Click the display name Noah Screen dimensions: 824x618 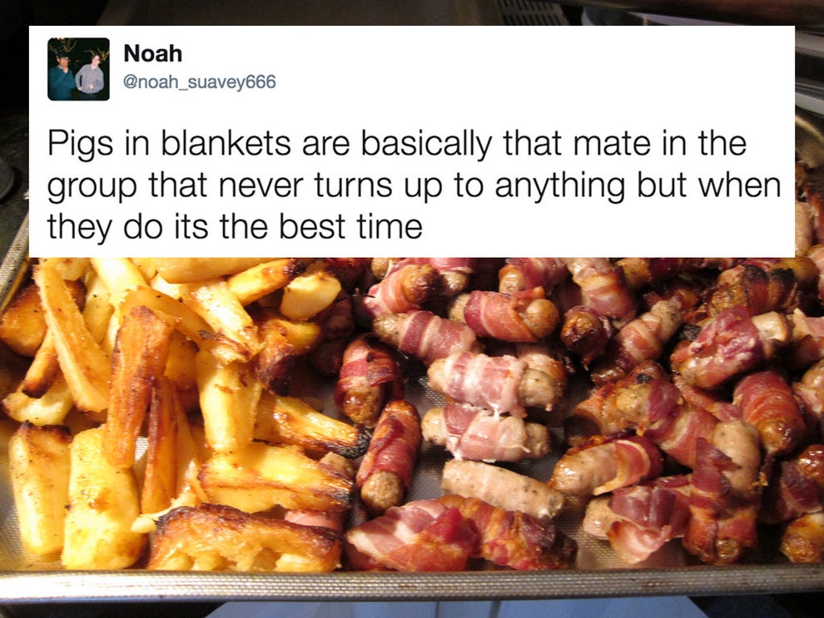(x=153, y=53)
